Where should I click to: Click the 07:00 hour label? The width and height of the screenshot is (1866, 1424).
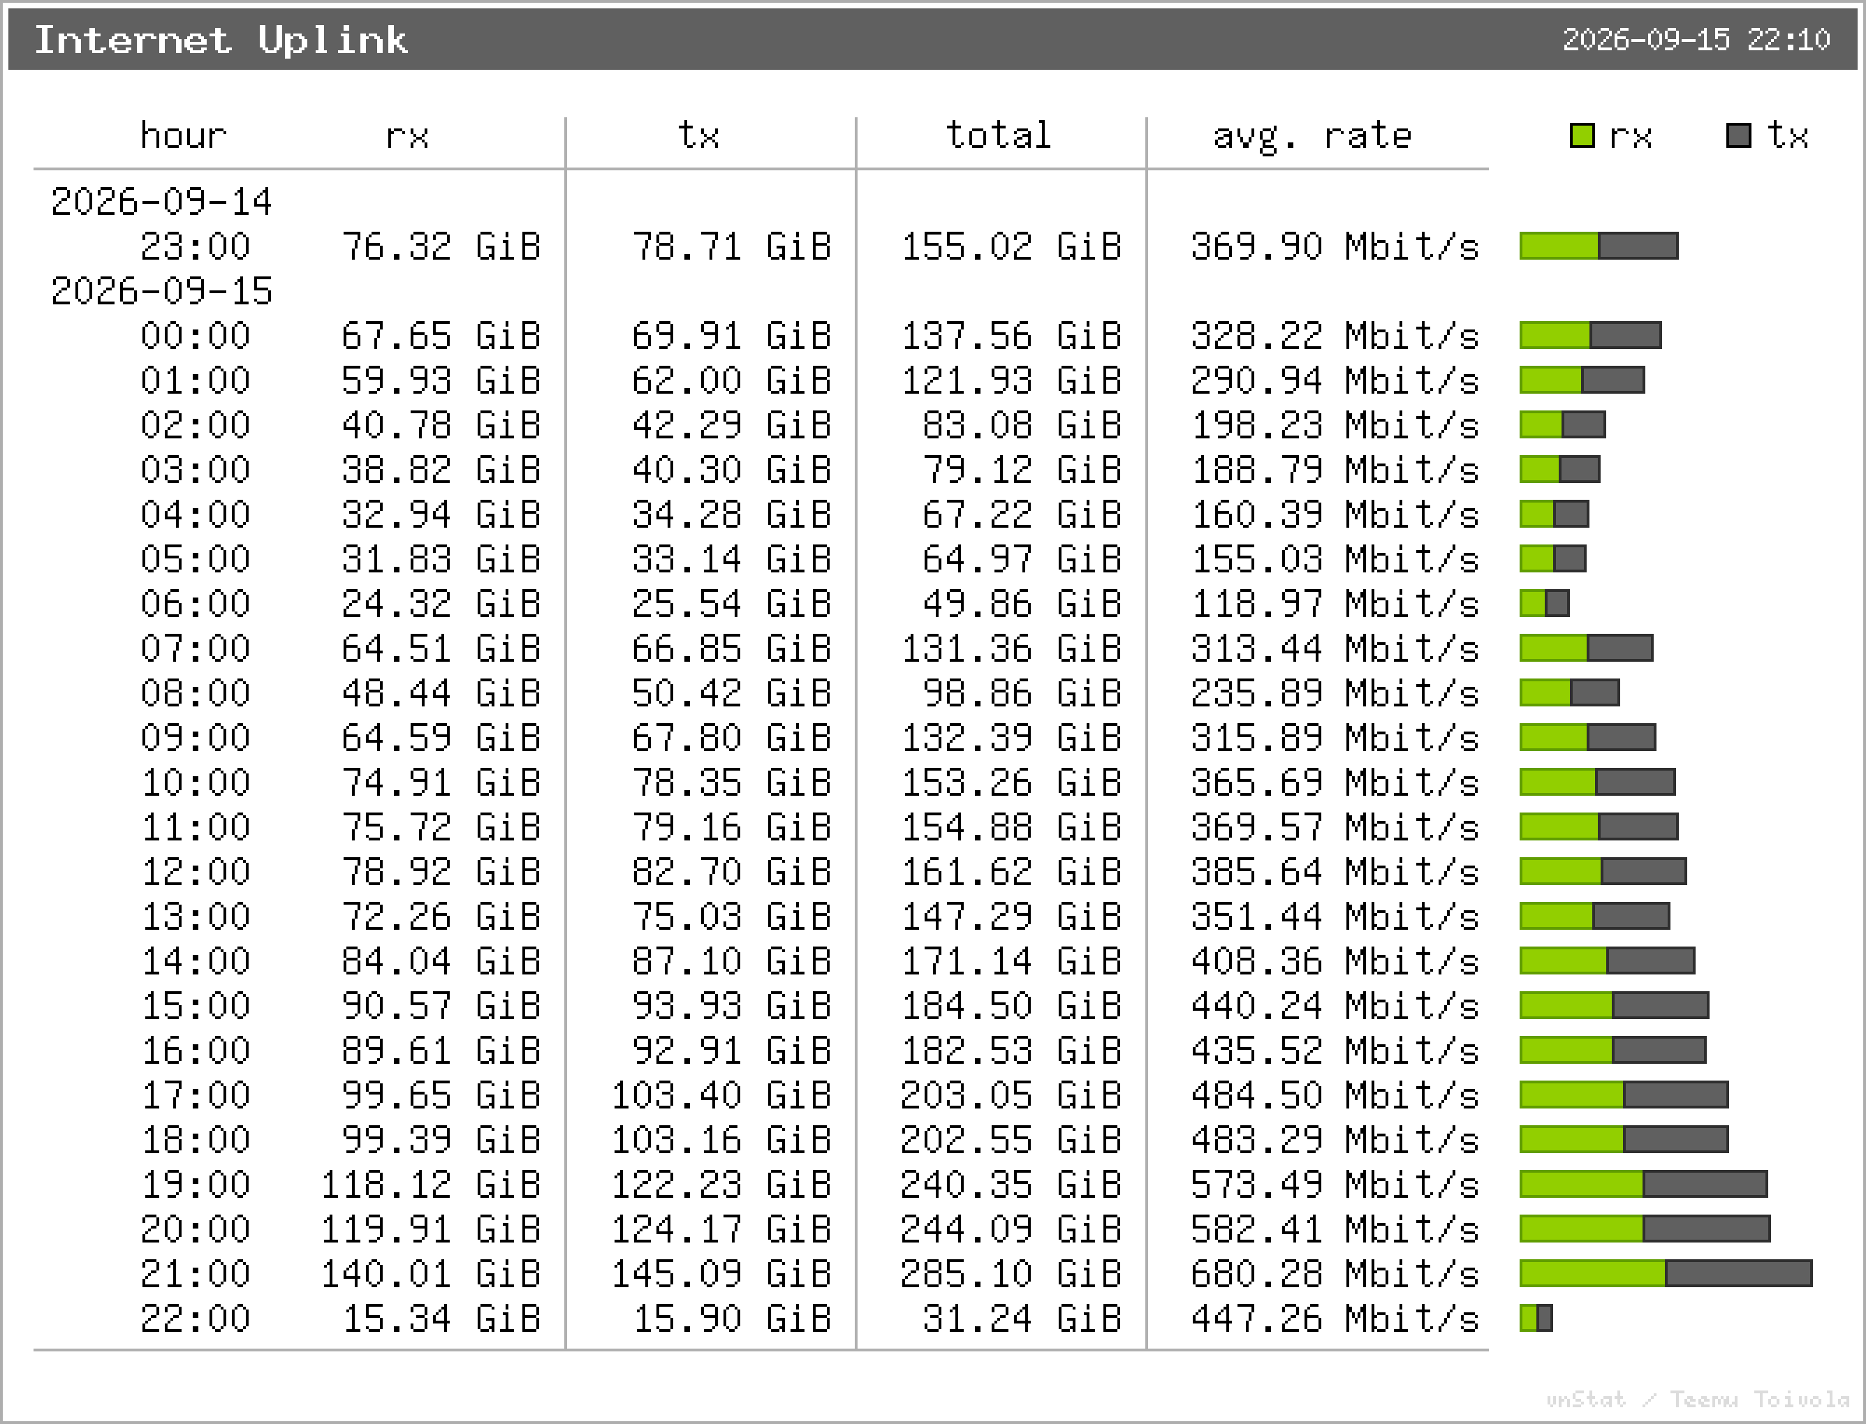[196, 648]
